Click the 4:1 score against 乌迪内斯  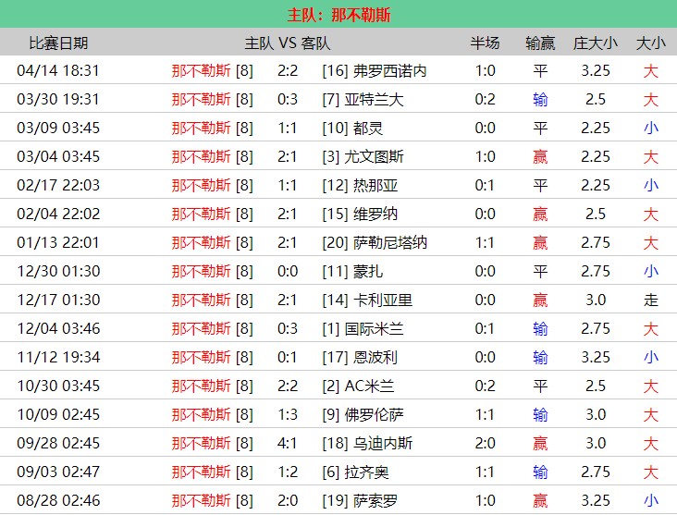tap(288, 443)
